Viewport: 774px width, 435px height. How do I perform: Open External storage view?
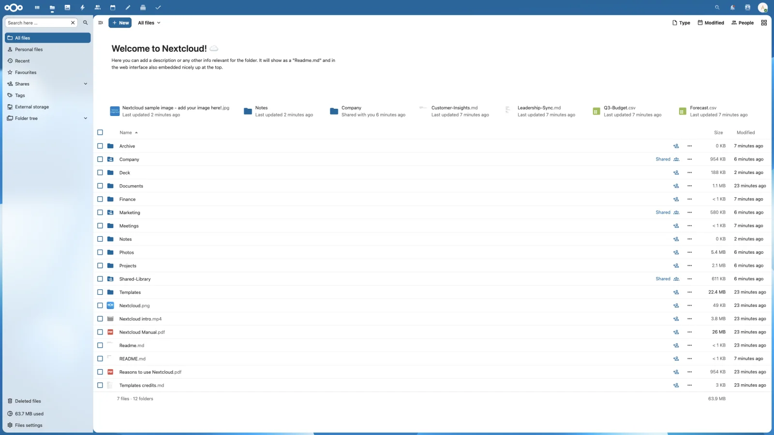tap(48, 107)
